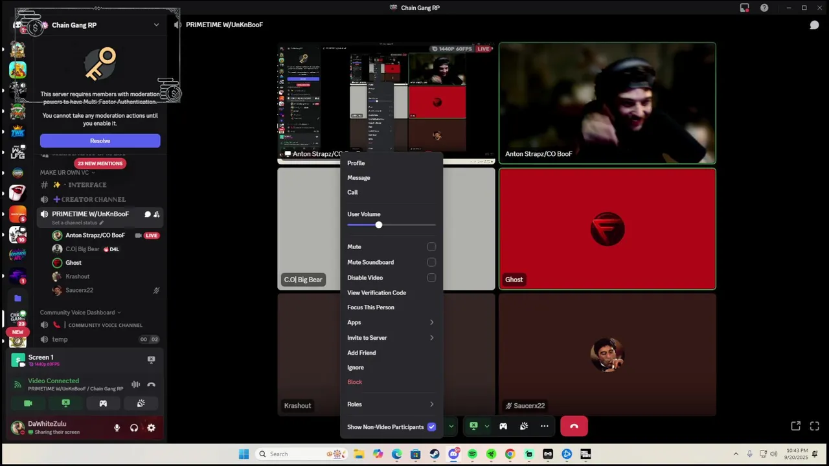Click Ghost's video tile
829x466 pixels.
608,228
